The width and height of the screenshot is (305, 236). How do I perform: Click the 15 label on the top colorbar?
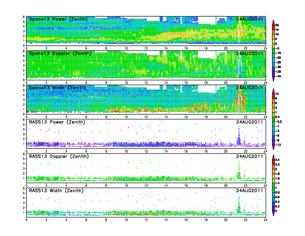(277, 30)
